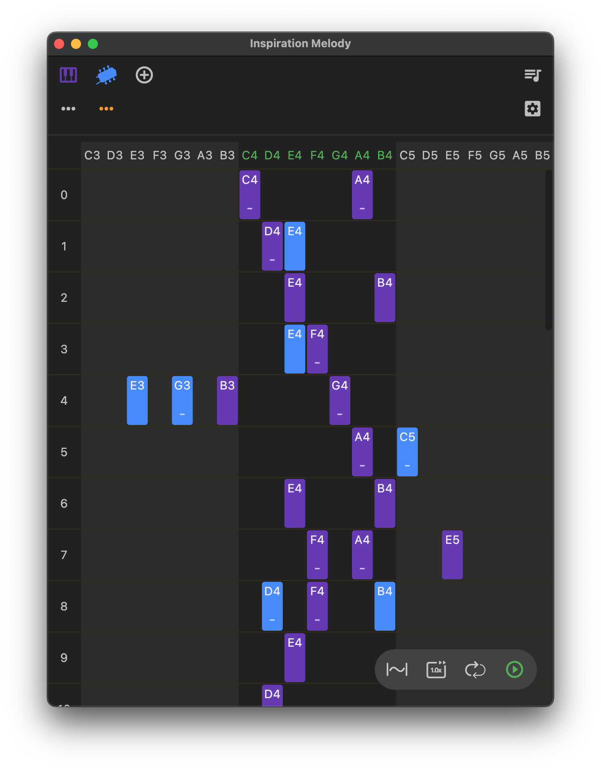601x769 pixels.
Task: Click the E4 column header
Action: coord(295,156)
